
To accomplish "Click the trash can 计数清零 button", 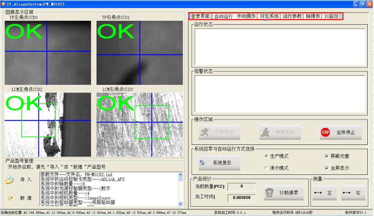I will click(284, 193).
